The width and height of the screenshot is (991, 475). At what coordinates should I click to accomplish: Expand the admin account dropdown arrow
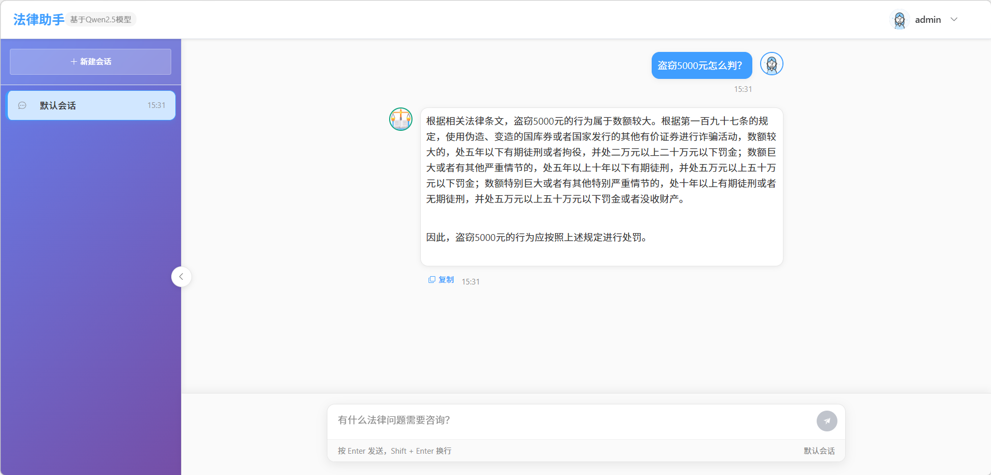[954, 20]
